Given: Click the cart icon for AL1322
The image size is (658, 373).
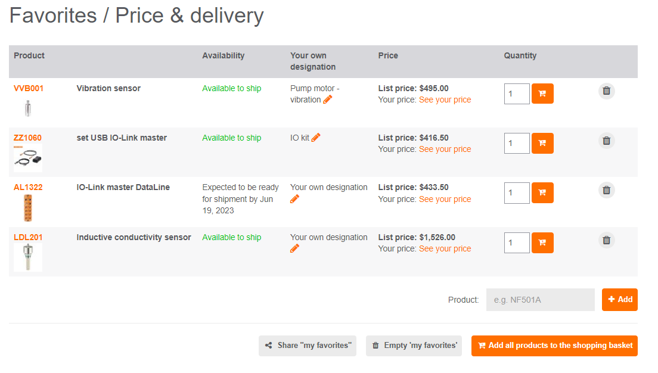Looking at the screenshot, I should 542,192.
